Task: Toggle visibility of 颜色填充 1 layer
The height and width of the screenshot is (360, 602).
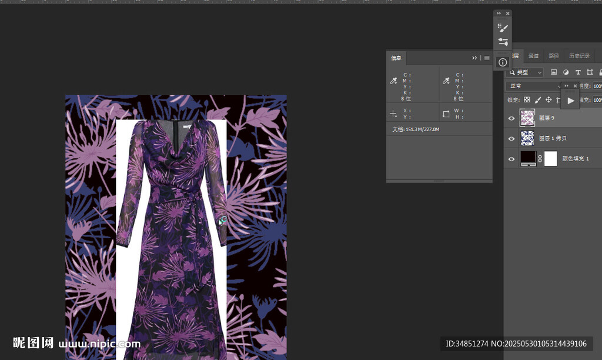Action: click(511, 159)
